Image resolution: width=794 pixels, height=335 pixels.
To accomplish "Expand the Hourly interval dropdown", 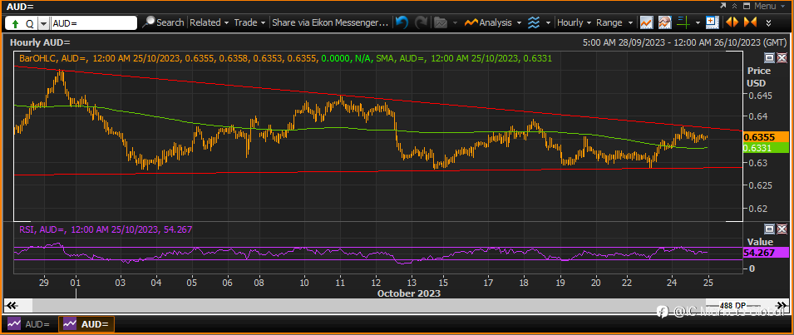I will (x=575, y=22).
